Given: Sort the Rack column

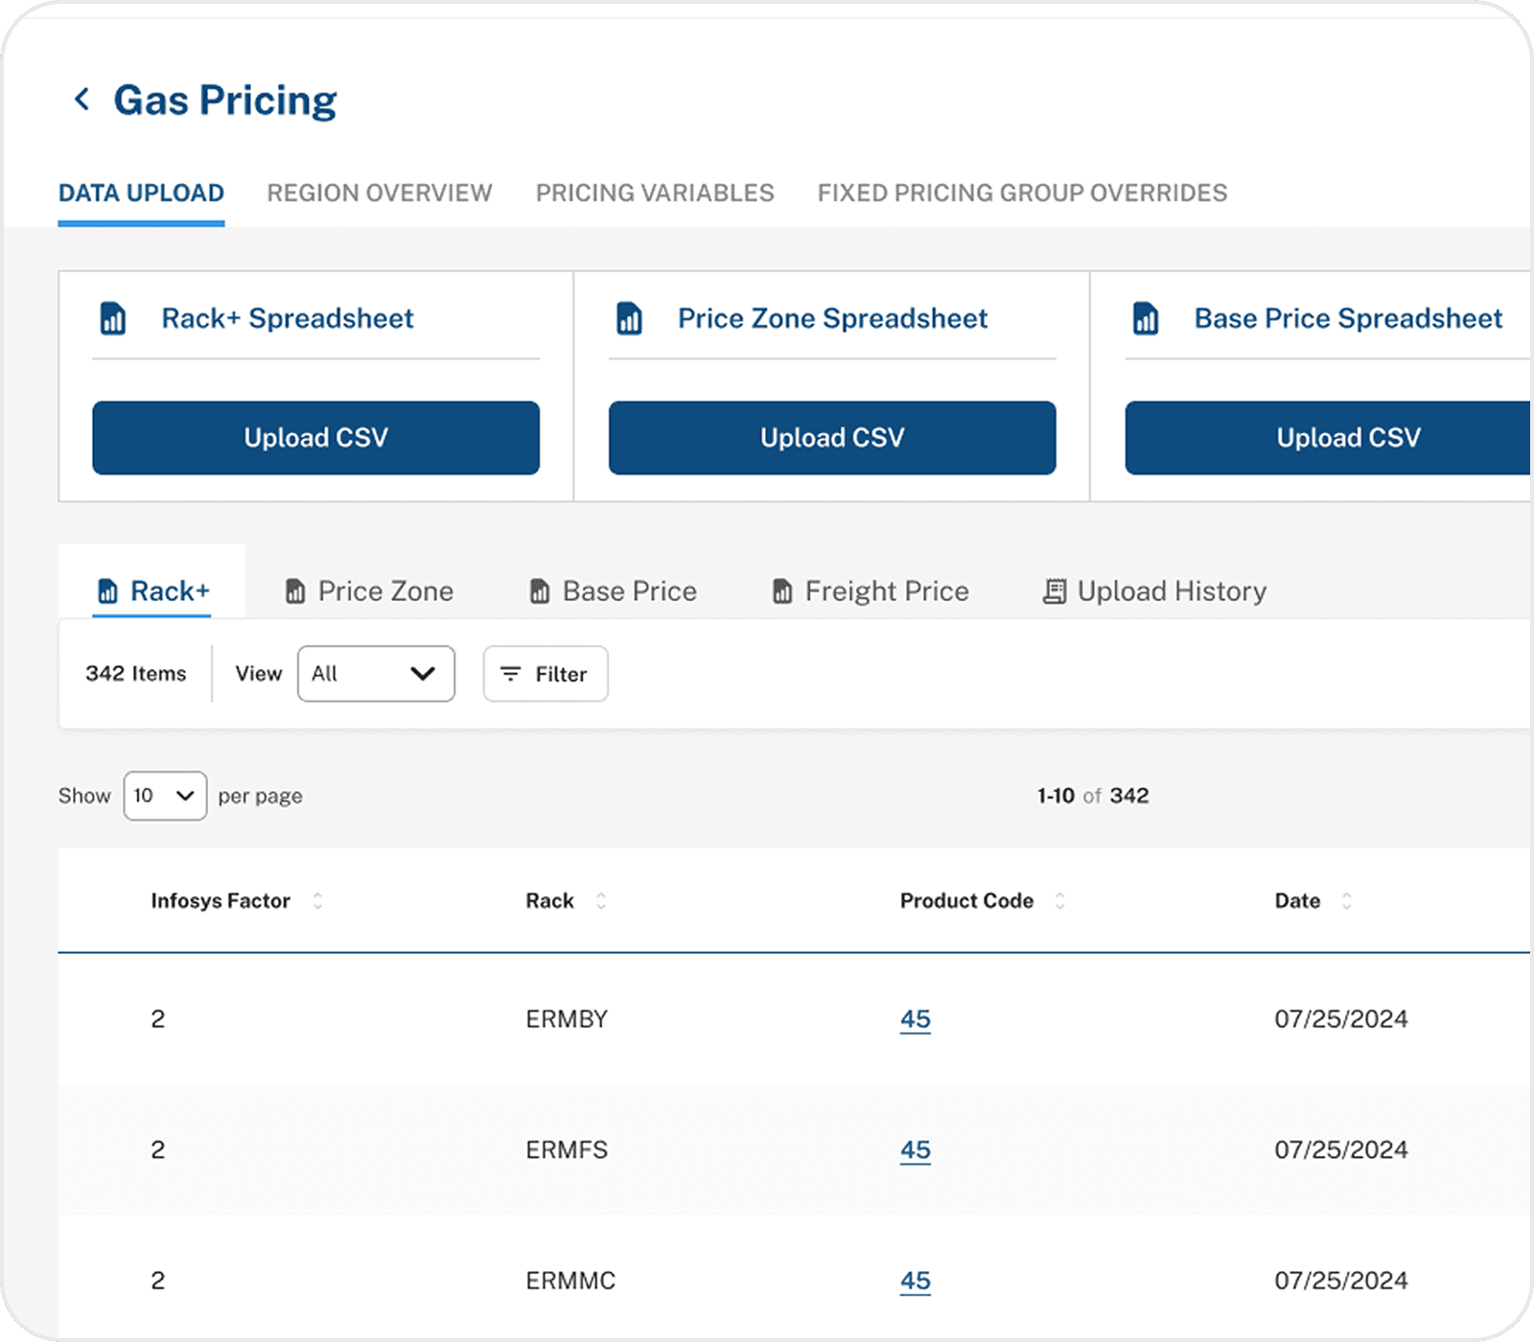Looking at the screenshot, I should (x=601, y=901).
